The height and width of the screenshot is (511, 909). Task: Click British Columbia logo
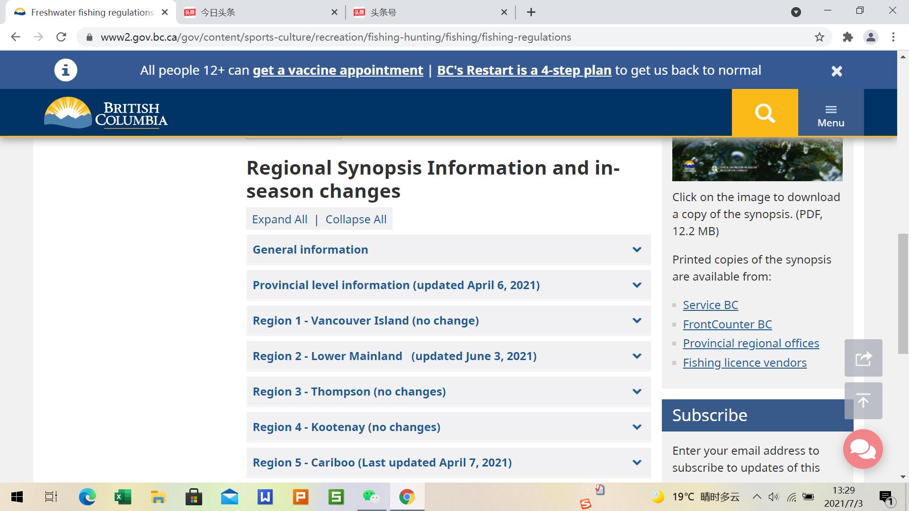[106, 113]
